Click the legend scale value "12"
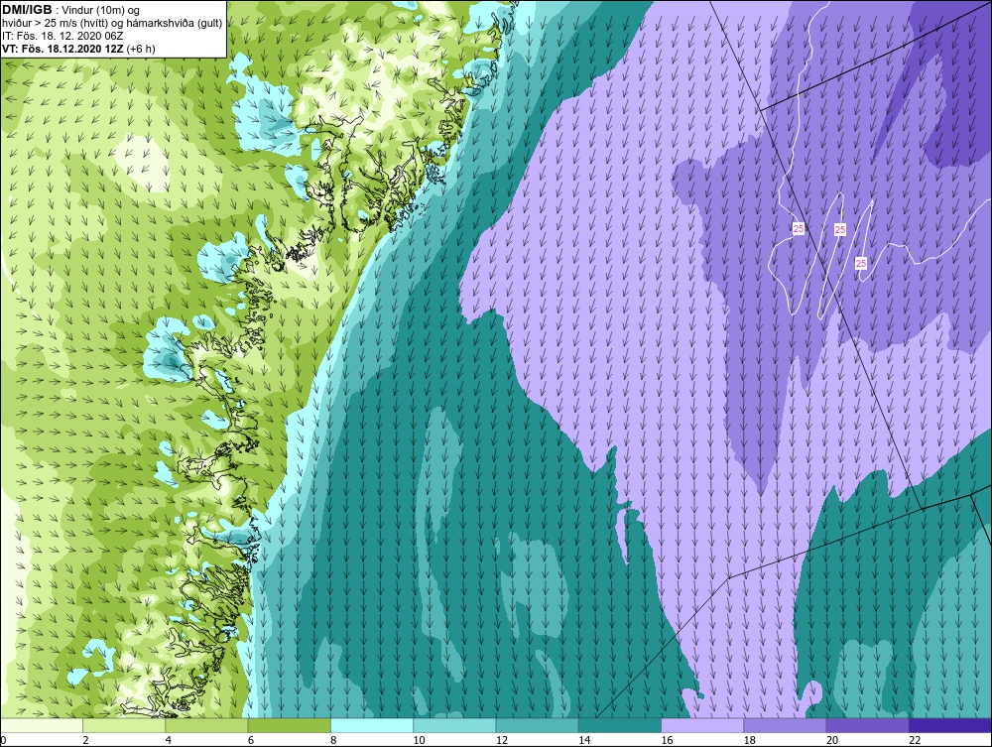Viewport: 992px width, 747px height. point(502,740)
